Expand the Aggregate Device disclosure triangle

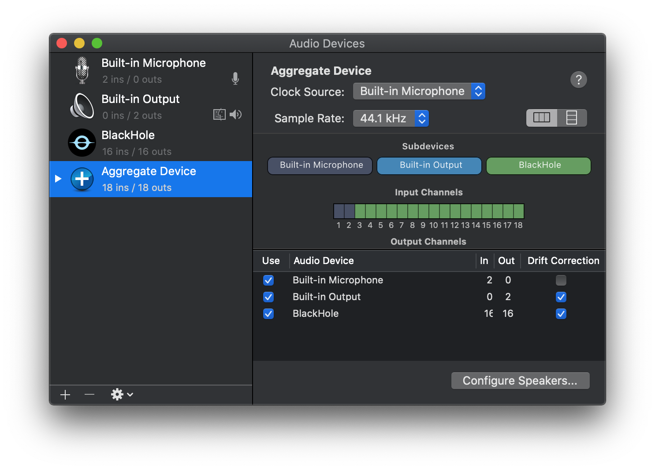(58, 179)
